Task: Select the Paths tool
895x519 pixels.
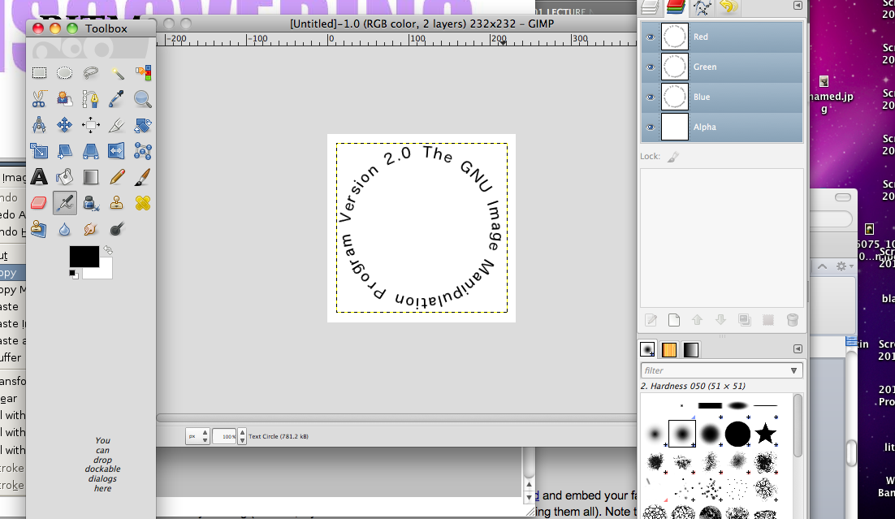Action: [x=90, y=99]
